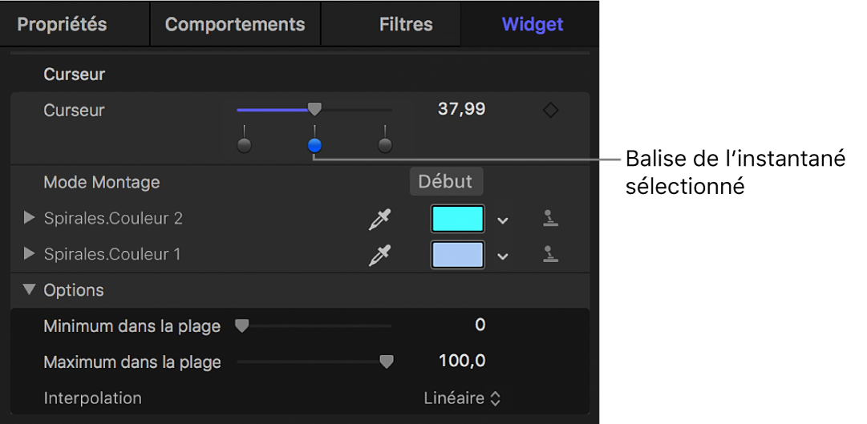The image size is (867, 424).
Task: Open the Interpolation Linéaire popup menu
Action: pos(462,398)
